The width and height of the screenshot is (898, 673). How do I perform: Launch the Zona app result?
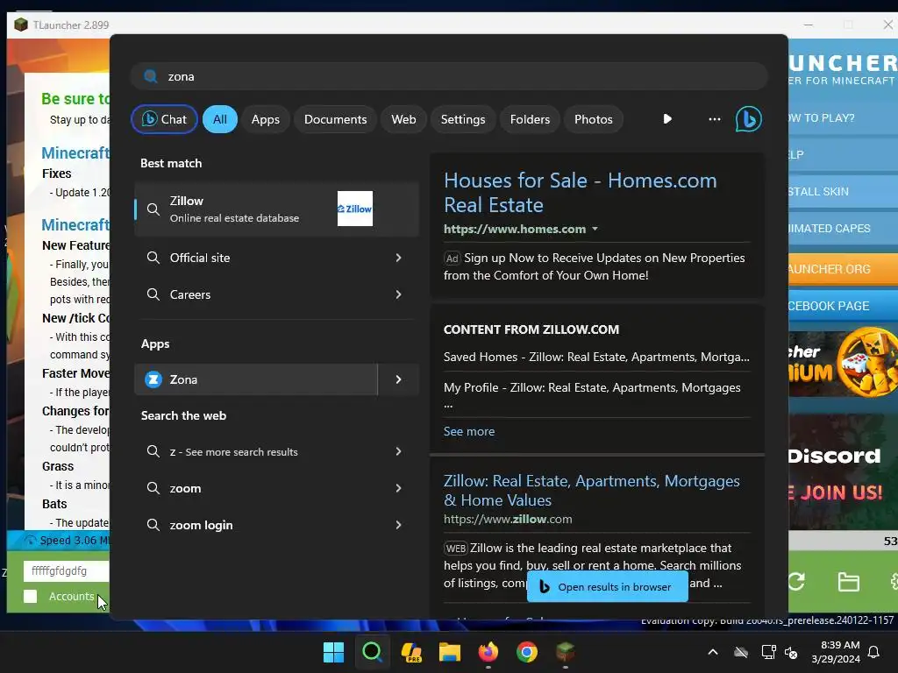point(256,379)
